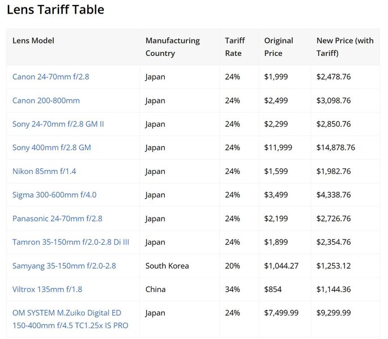Click the Viltrox 135mm f/1.8 link
388x339 pixels.
pyautogui.click(x=47, y=289)
